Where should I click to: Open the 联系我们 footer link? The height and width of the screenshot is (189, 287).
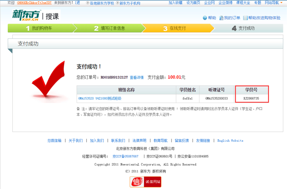coord(118,141)
